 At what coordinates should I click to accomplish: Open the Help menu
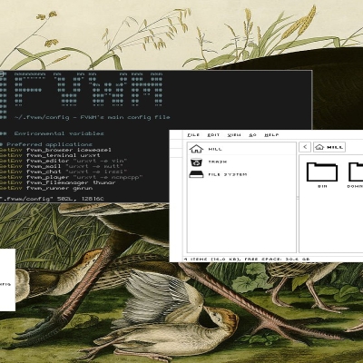pos(271,135)
